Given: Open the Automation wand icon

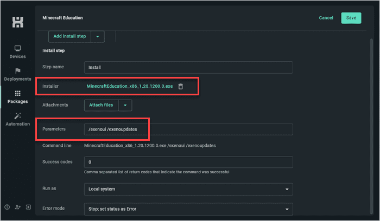Looking at the screenshot, I should point(18,116).
